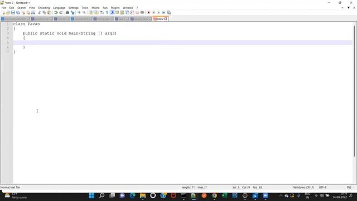Switch to the first document tab
This screenshot has width=357, height=201.
point(15,19)
